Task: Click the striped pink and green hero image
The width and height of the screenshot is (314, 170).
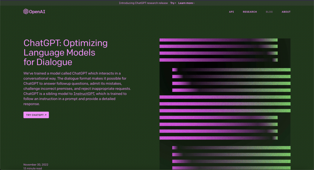Action: click(225, 104)
